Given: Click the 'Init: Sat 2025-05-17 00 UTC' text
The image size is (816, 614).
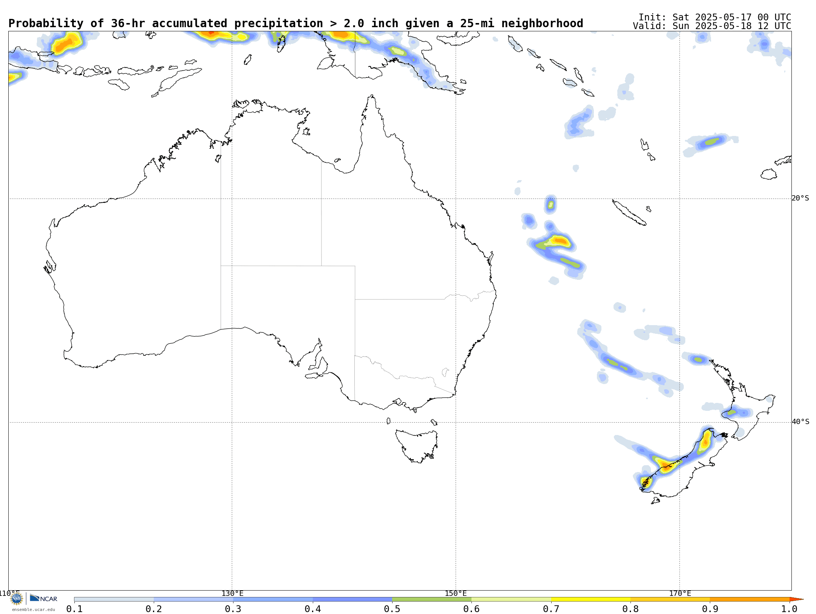Looking at the screenshot, I should pos(715,17).
